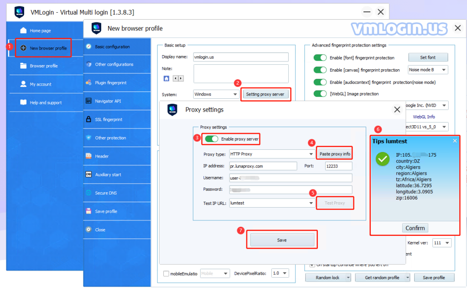Screen dimensions: 467x296
Task: Click the Plugin fingerprint icon
Action: click(88, 82)
